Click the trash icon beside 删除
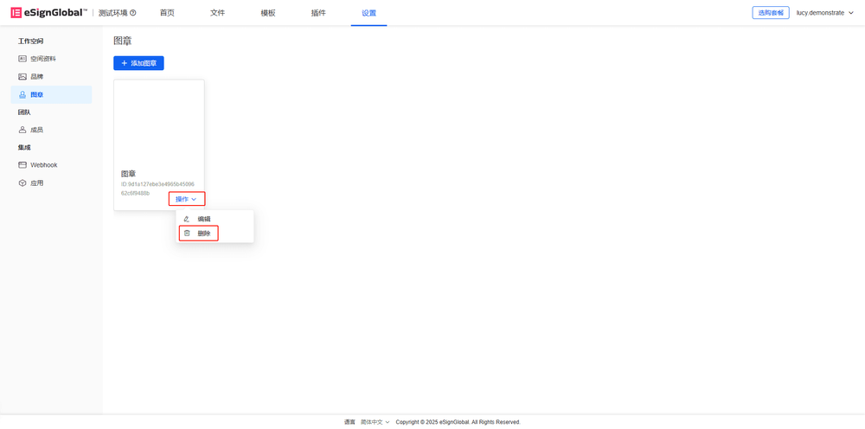Screen dimensions: 865x429 [187, 234]
